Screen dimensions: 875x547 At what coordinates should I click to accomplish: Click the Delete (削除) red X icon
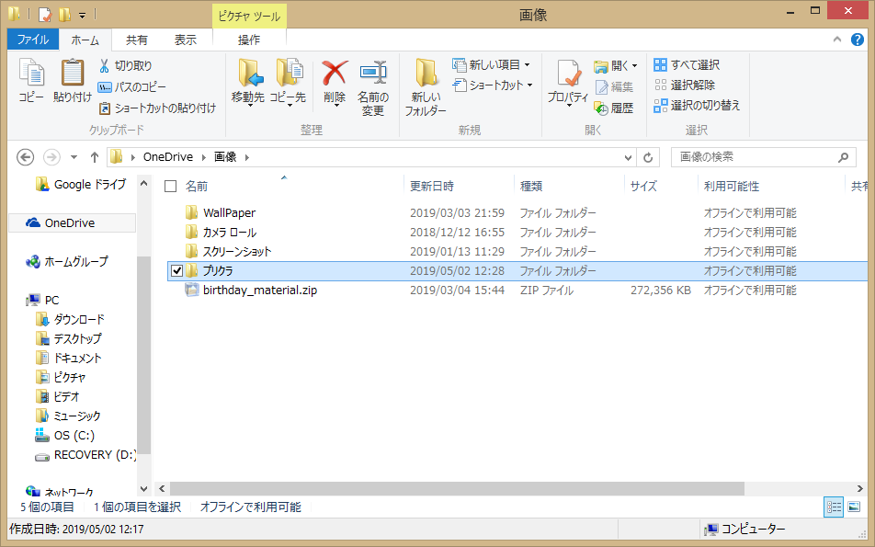[335, 80]
